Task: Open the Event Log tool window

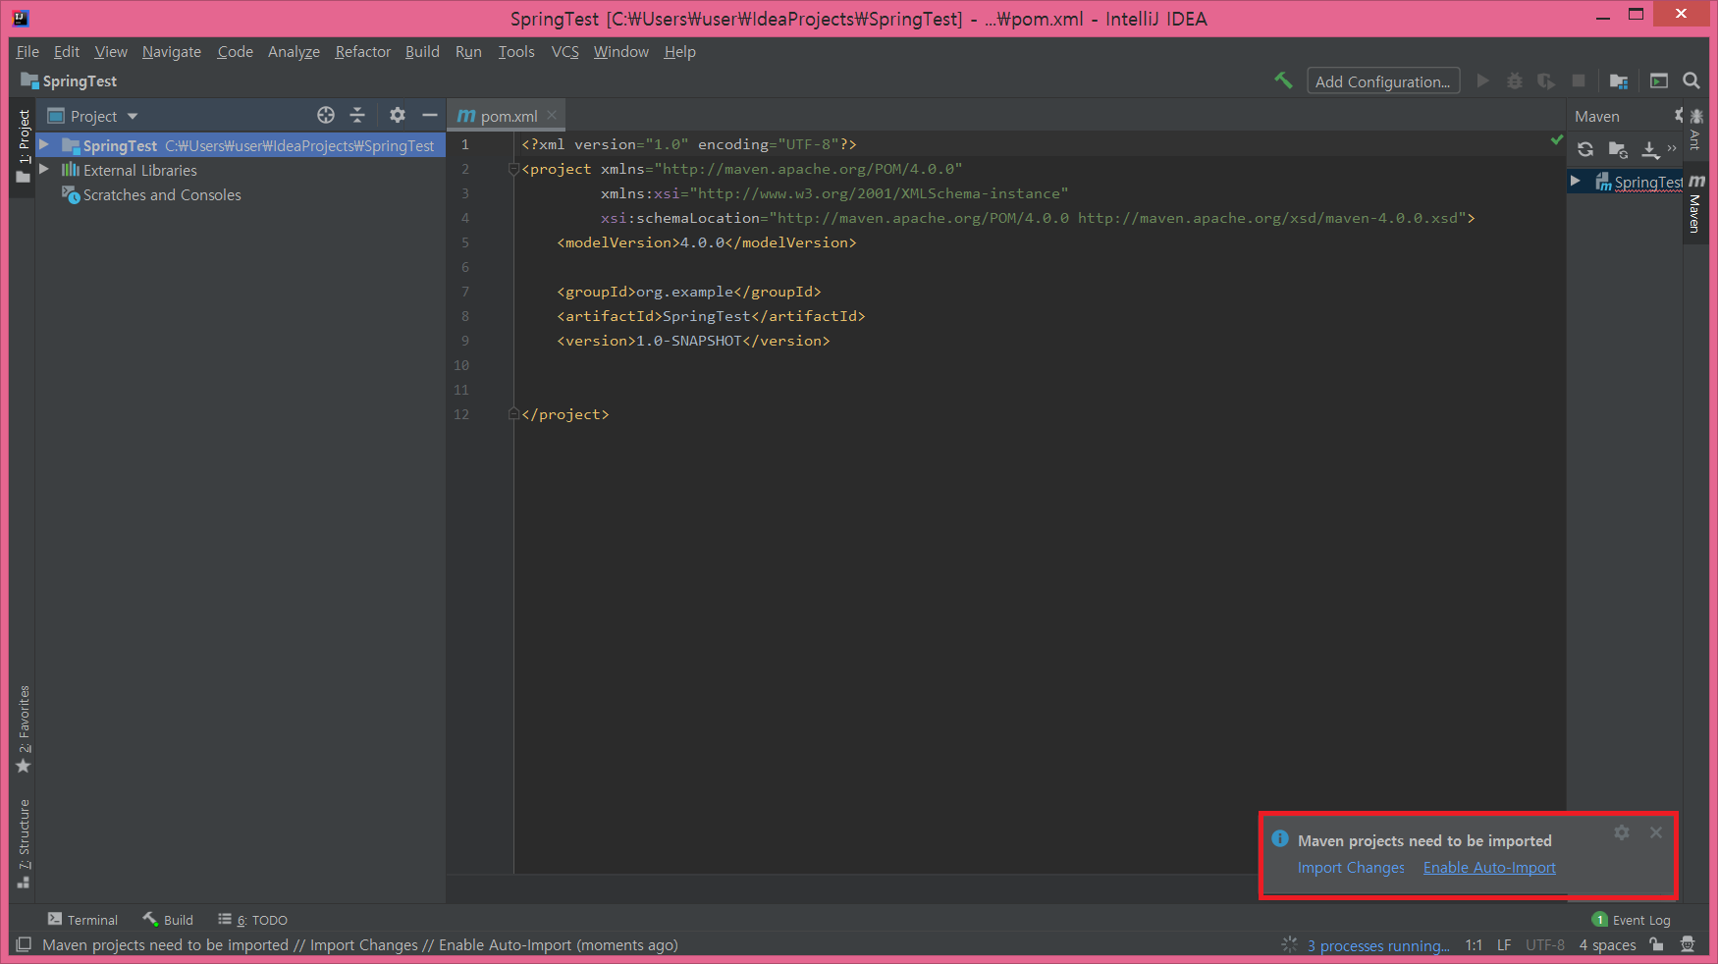Action: point(1631,920)
